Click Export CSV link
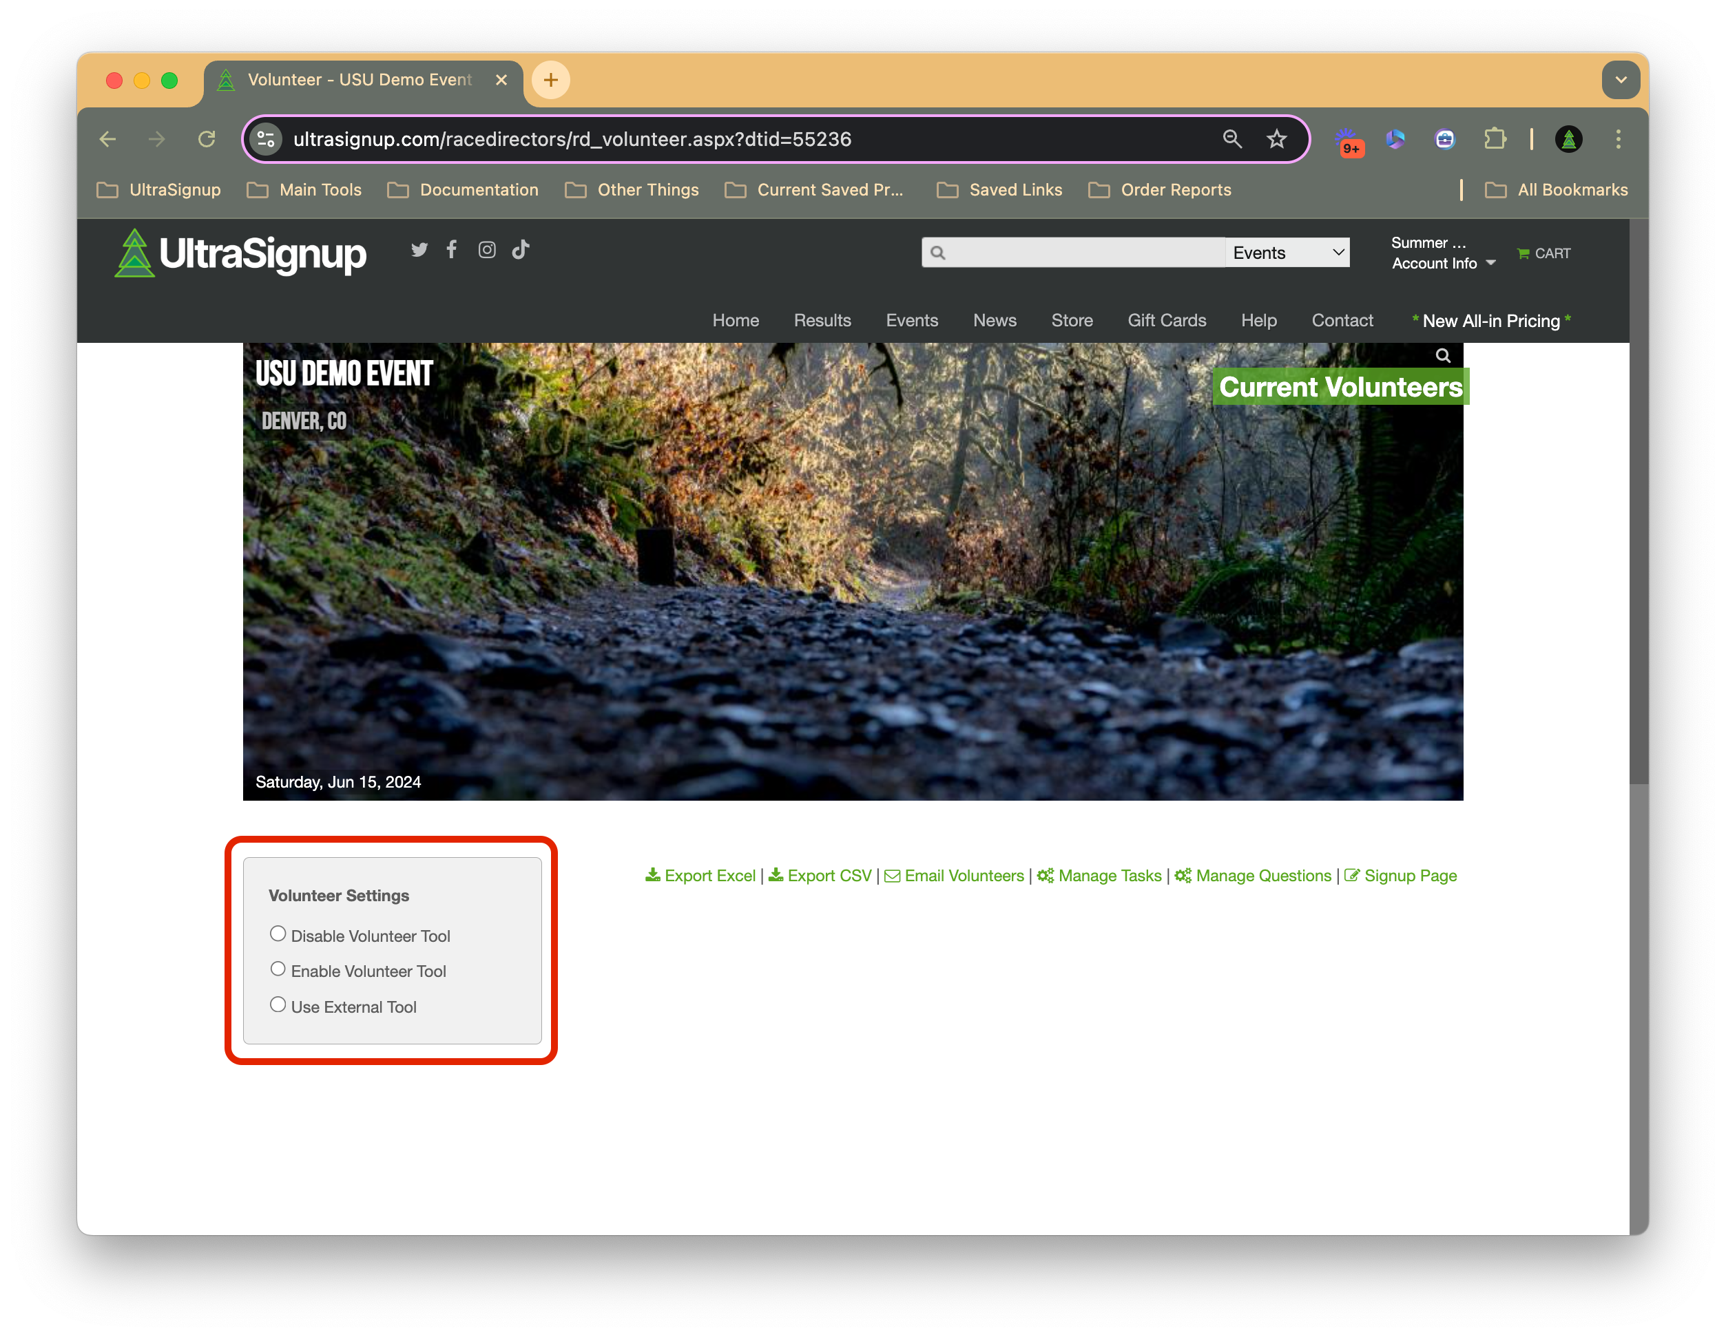This screenshot has width=1726, height=1337. point(820,876)
